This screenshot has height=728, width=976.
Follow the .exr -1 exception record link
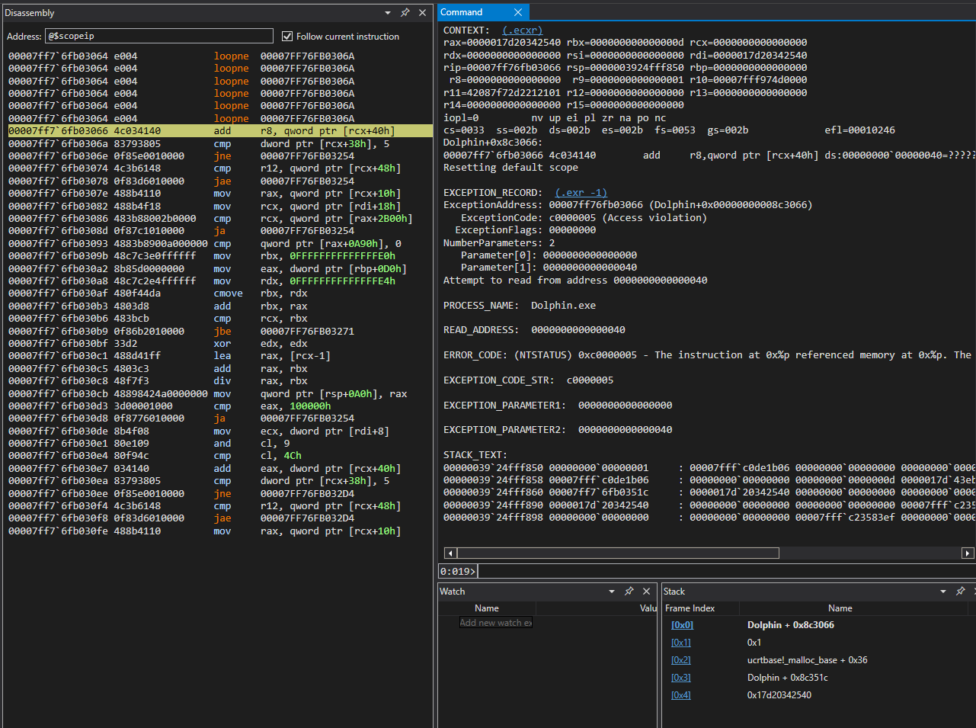[x=581, y=193]
